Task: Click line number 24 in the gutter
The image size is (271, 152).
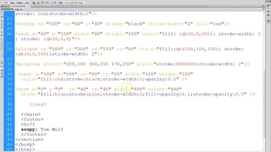Action: coord(9,24)
